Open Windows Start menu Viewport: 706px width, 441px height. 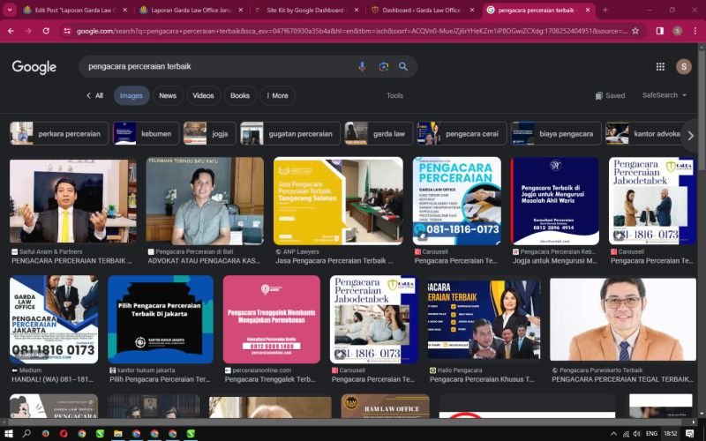coord(8,434)
